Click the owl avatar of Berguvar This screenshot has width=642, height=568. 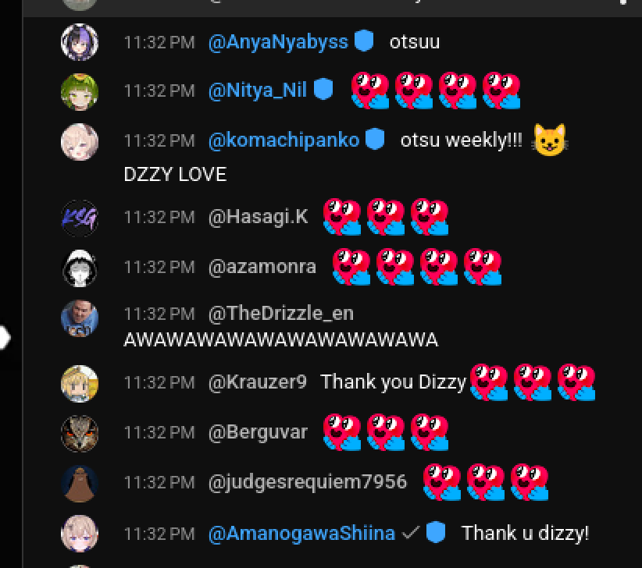[80, 434]
